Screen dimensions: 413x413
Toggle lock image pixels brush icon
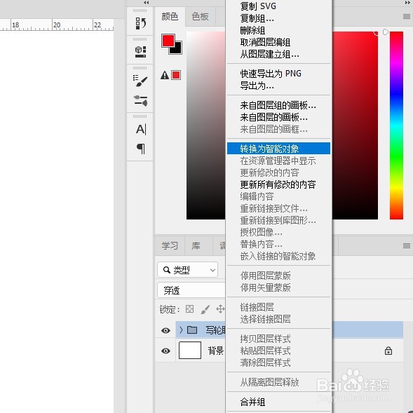coord(205,309)
